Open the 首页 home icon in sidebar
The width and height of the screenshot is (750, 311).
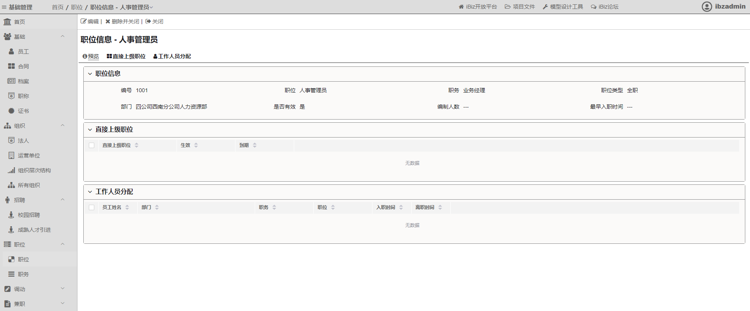(7, 21)
